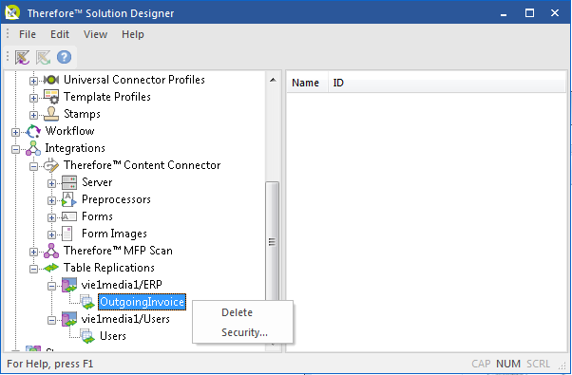Expand the Forms node
This screenshot has height=375, width=572.
coord(51,218)
